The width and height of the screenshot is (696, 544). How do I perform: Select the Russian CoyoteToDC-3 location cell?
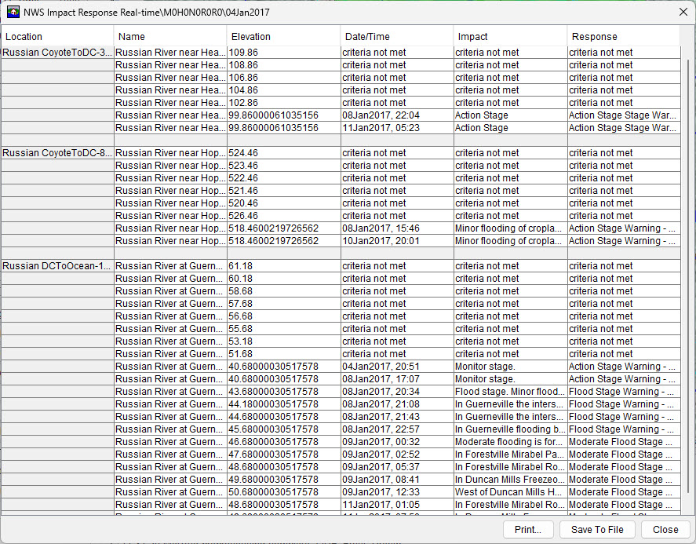(x=57, y=53)
